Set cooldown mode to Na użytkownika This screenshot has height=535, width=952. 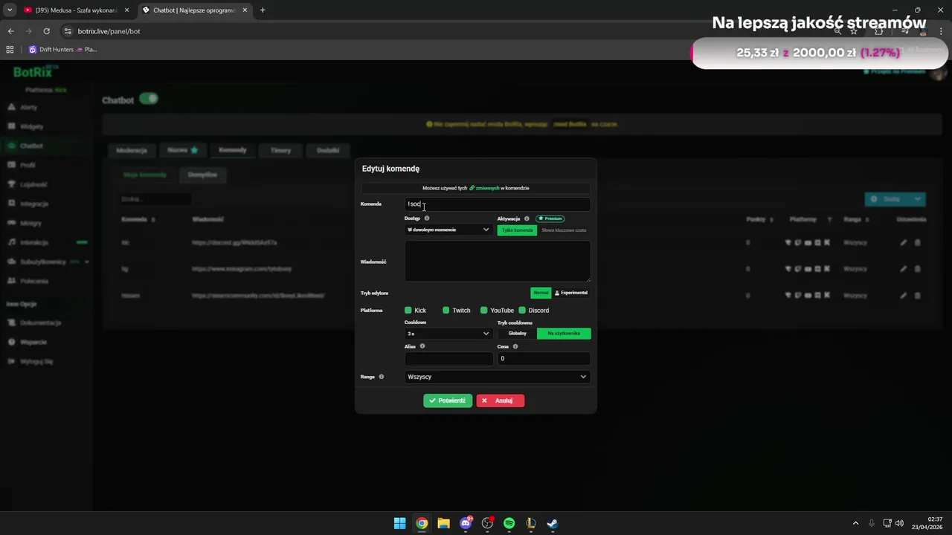click(x=564, y=334)
